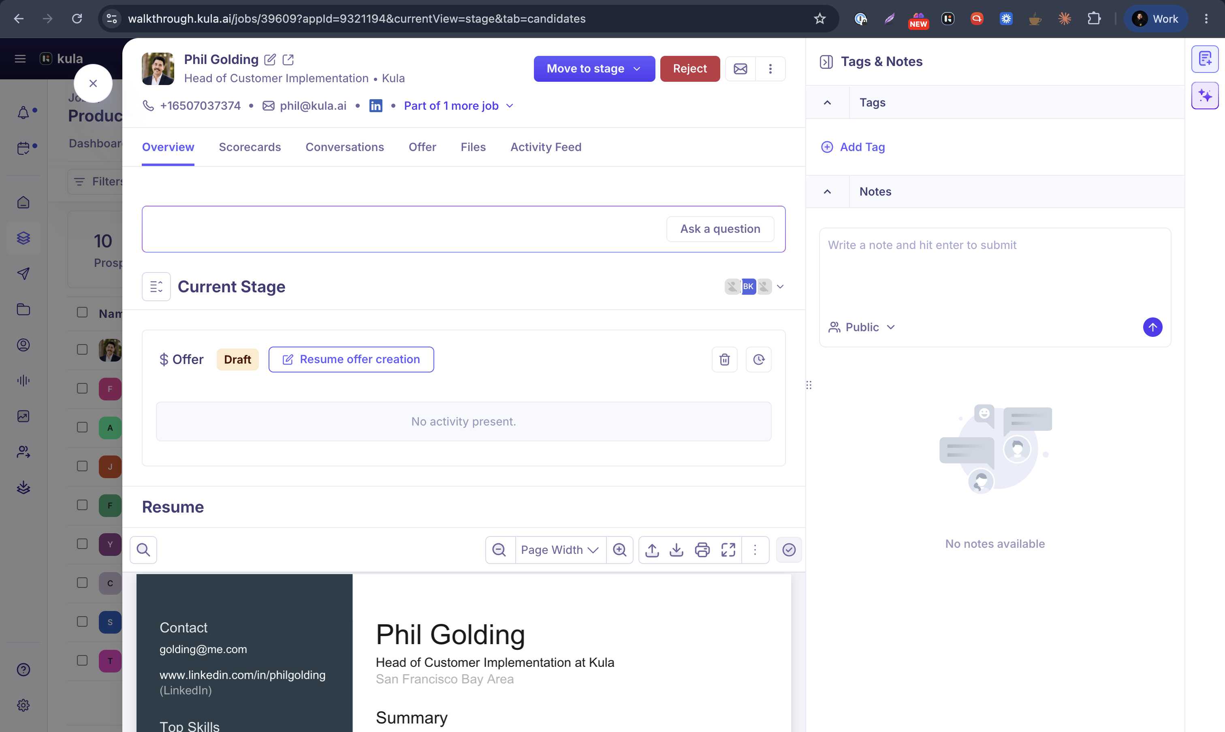Image resolution: width=1225 pixels, height=732 pixels.
Task: Print the resume
Action: coord(702,549)
